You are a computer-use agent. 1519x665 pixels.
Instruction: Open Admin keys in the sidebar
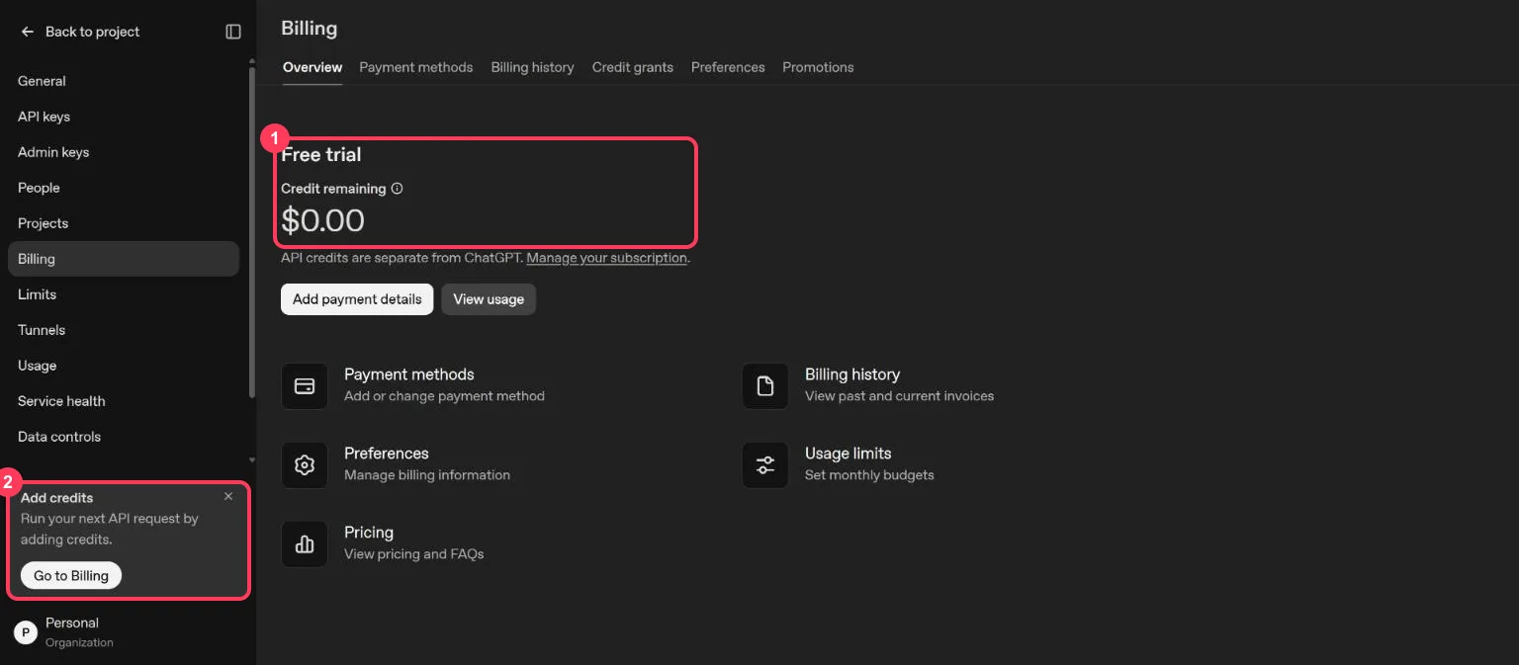click(124, 152)
